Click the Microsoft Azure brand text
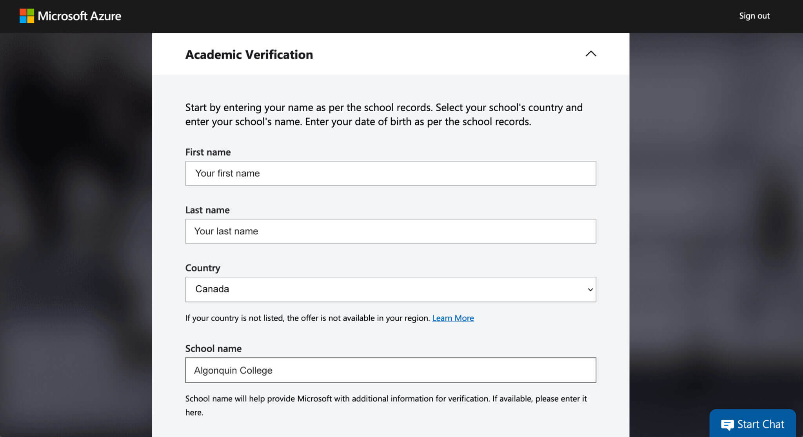Image resolution: width=803 pixels, height=437 pixels. pos(80,16)
